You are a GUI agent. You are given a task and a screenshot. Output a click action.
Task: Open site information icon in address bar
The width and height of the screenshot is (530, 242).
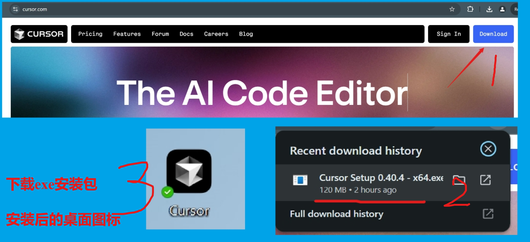click(x=15, y=9)
